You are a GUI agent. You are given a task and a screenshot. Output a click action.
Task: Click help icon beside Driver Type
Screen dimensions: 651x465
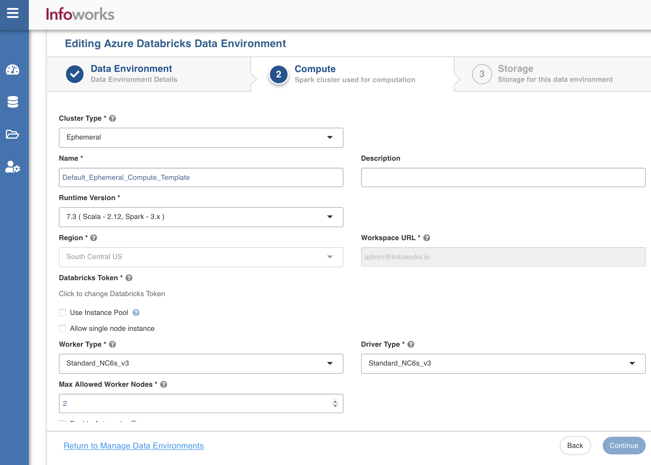click(411, 344)
